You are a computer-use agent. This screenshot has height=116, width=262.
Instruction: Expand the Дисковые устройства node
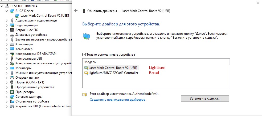tap(7, 35)
